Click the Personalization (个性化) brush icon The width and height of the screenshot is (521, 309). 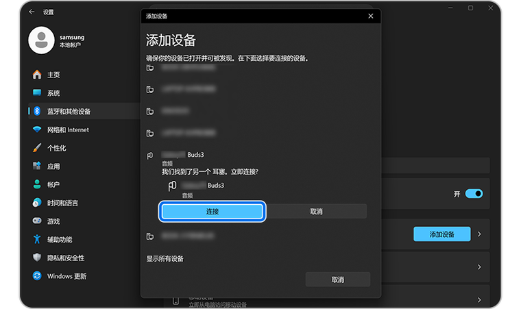tap(37, 147)
